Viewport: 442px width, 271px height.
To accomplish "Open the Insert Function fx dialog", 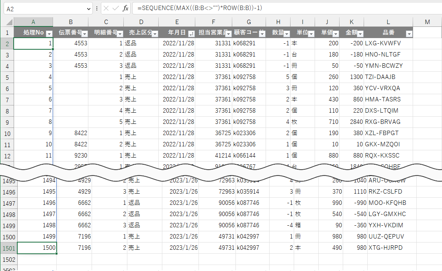I will pyautogui.click(x=125, y=8).
